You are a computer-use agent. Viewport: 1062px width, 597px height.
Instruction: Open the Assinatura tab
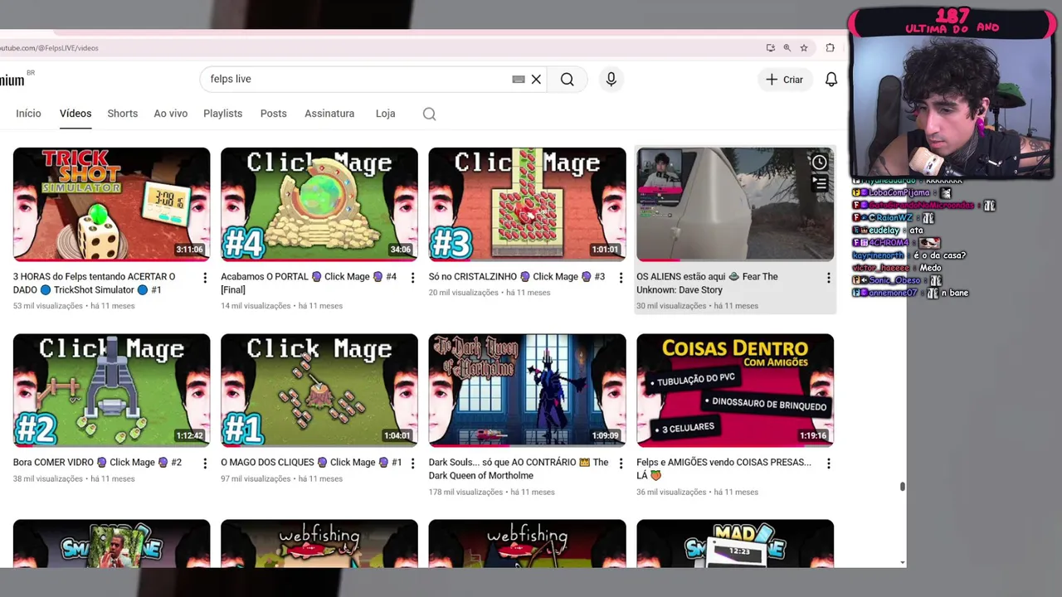pos(329,114)
